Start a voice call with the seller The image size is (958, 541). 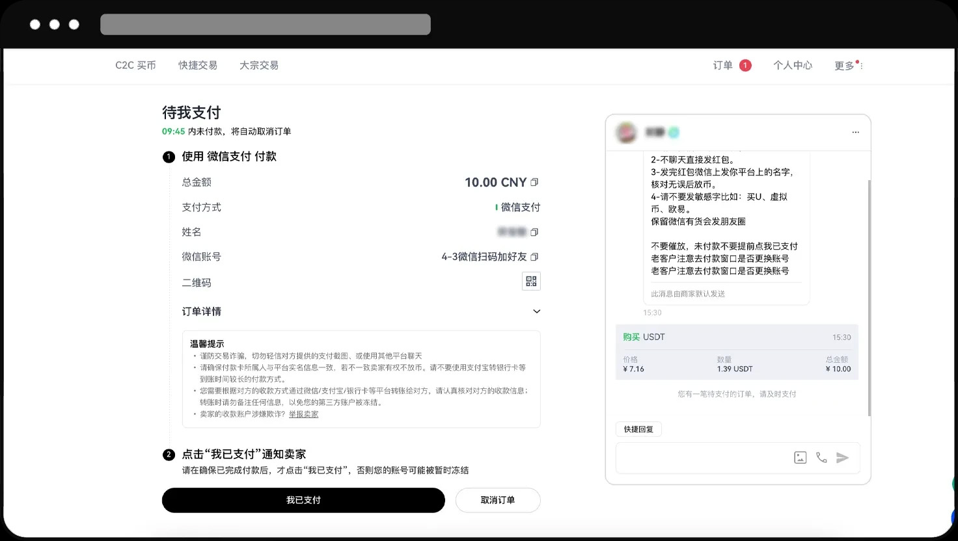[x=821, y=457]
